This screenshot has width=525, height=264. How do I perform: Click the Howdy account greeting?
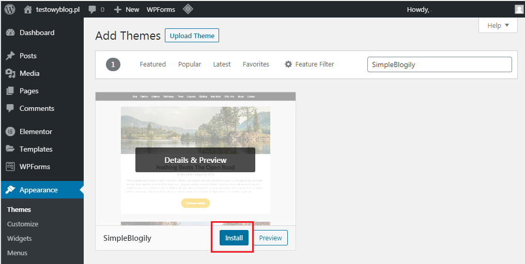click(x=419, y=10)
